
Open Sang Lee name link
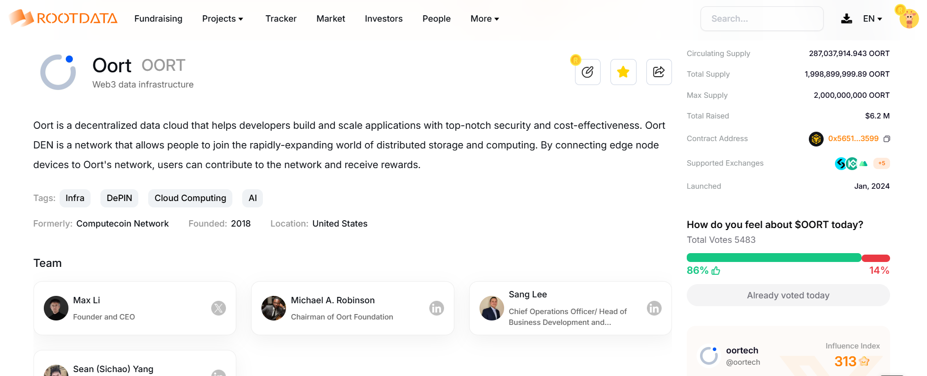point(528,294)
